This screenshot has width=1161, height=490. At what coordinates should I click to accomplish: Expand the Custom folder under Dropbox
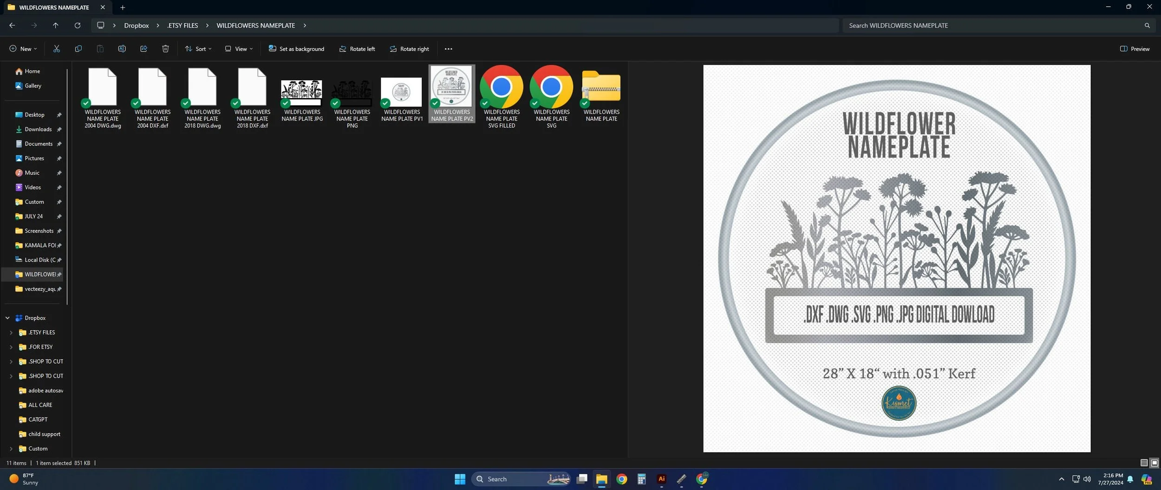(11, 449)
